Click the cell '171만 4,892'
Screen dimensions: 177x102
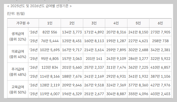[94, 32]
